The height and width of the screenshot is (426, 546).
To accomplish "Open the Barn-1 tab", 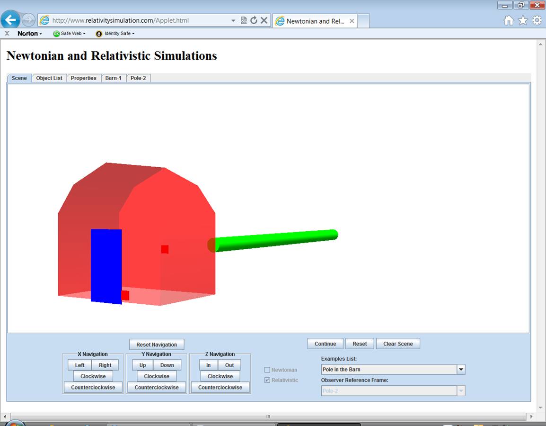I will pyautogui.click(x=114, y=78).
